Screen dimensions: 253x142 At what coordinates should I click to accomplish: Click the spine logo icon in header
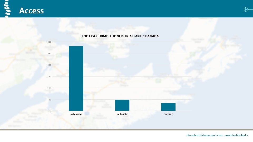(x=7, y=9)
